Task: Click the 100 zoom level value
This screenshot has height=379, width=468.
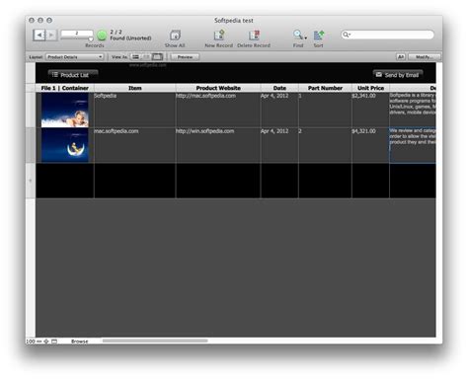Action: 31,341
